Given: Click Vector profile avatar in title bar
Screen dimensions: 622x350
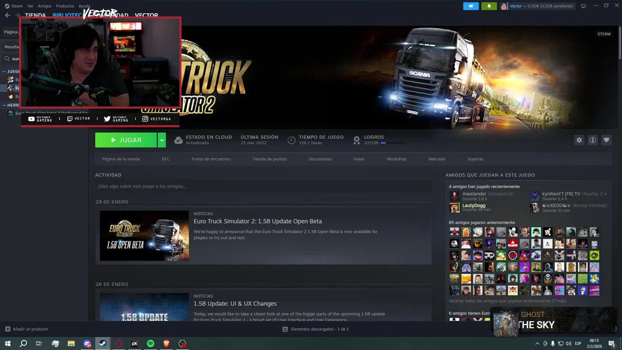Looking at the screenshot, I should tap(504, 6).
